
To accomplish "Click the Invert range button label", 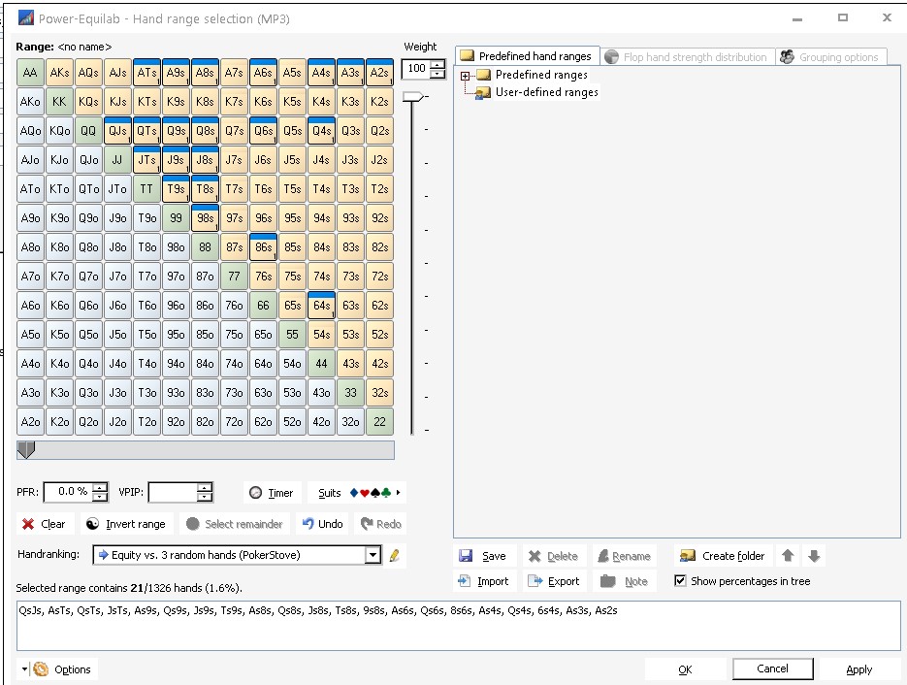I will (136, 524).
